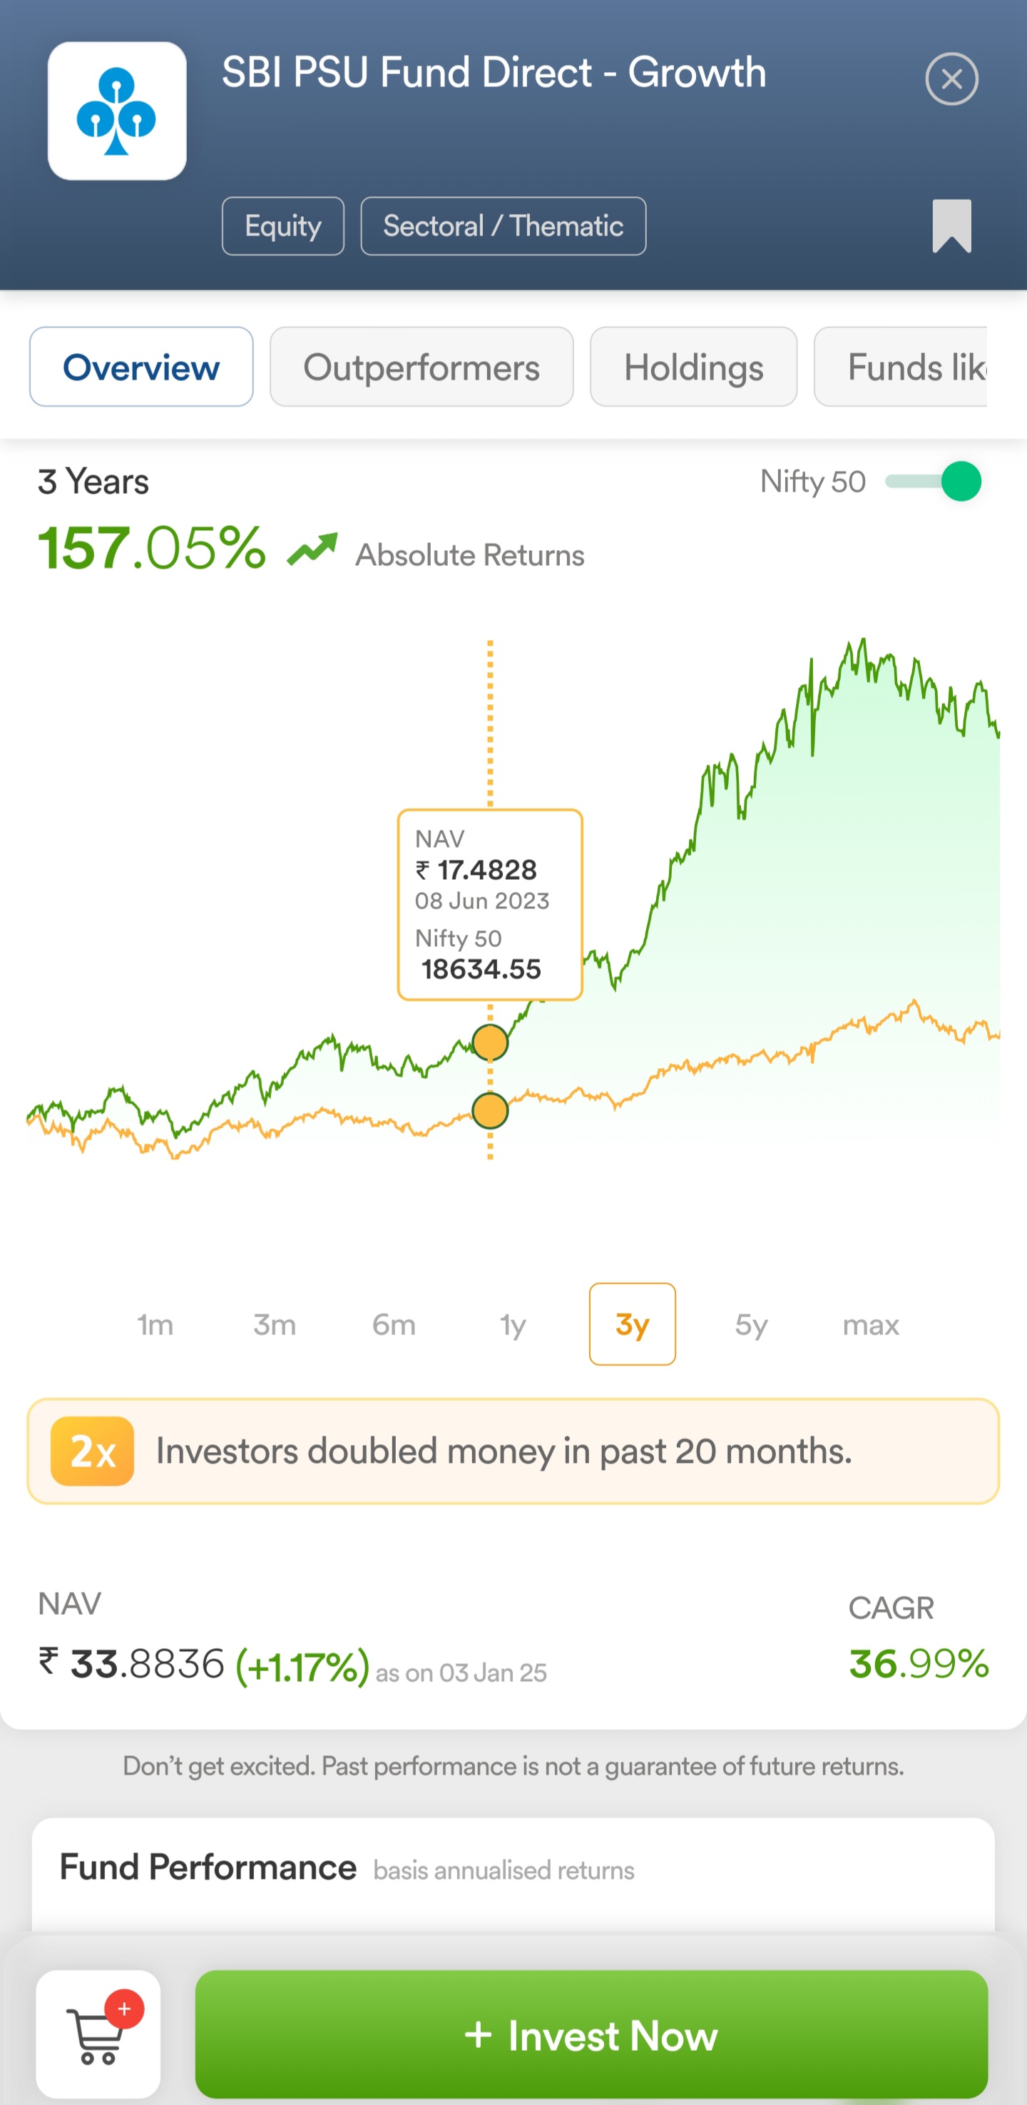Open the Outperformers tab
Image resolution: width=1027 pixels, height=2105 pixels.
(421, 367)
